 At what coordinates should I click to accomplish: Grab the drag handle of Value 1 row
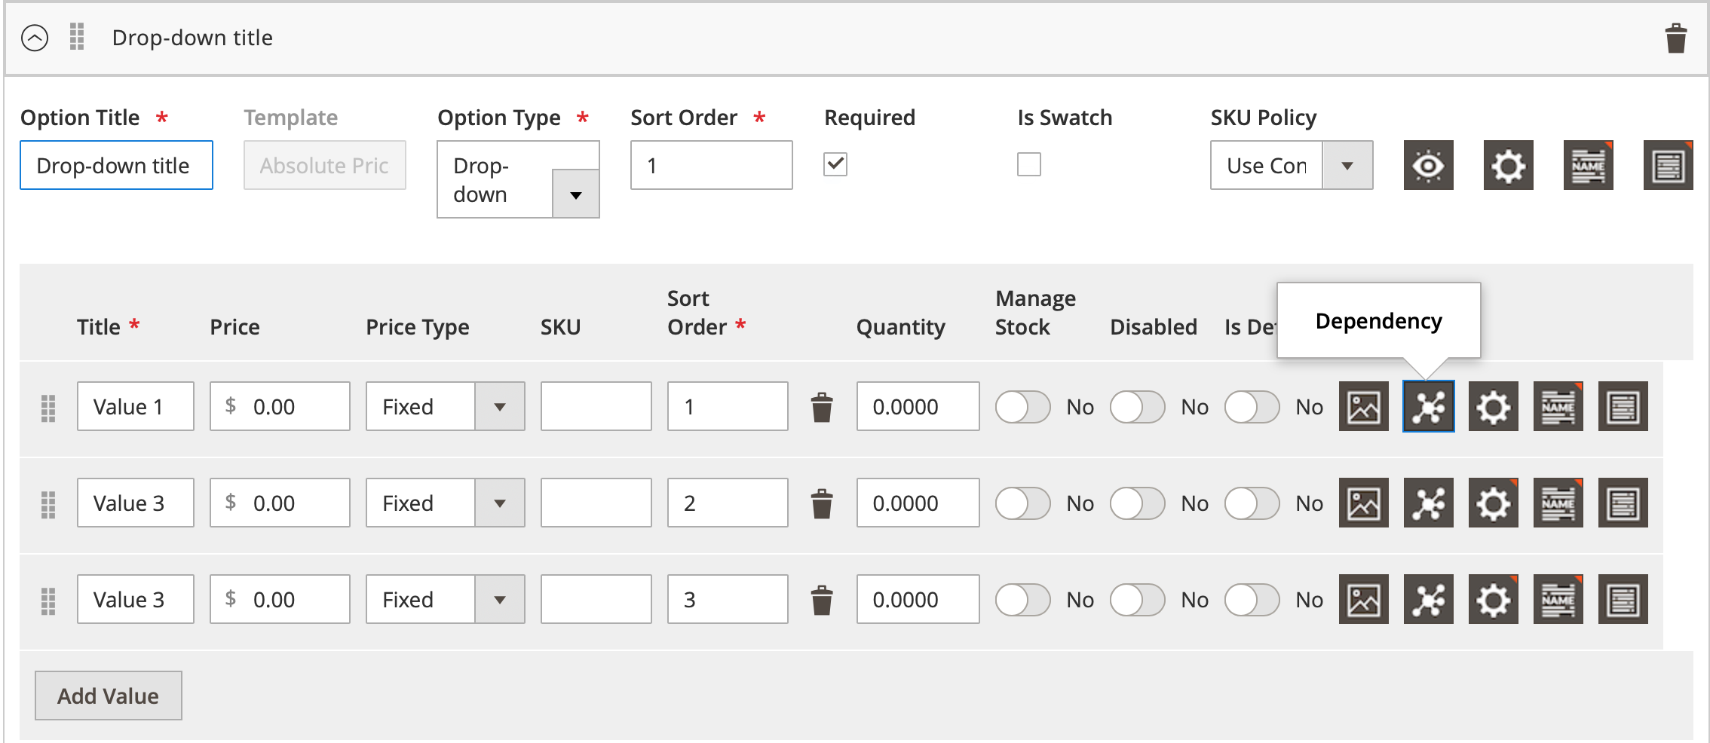tap(48, 408)
